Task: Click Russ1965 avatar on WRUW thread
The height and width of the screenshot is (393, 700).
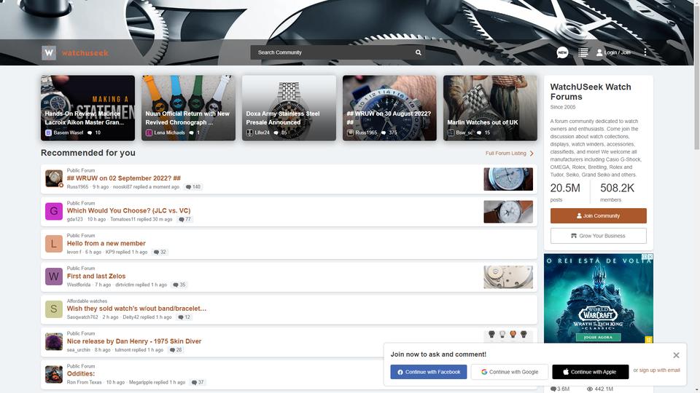Action: click(53, 178)
